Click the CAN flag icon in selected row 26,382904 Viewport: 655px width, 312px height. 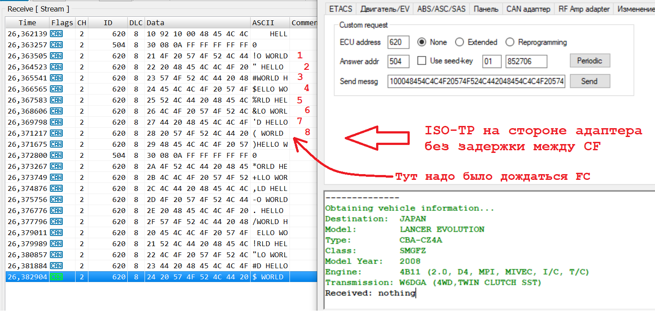point(57,277)
